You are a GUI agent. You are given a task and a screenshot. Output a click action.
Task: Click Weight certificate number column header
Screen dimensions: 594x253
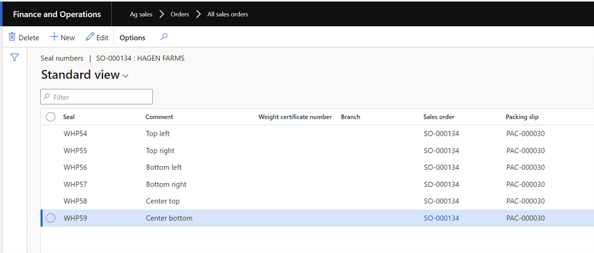(295, 117)
